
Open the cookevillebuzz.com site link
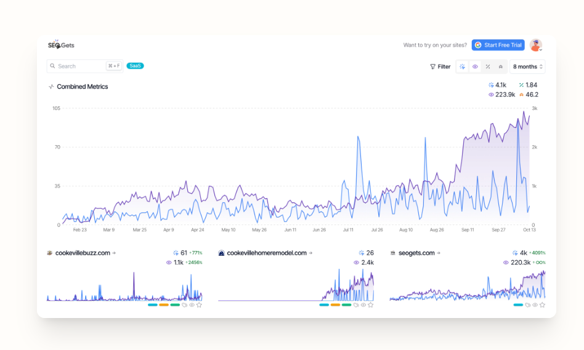[x=83, y=253]
